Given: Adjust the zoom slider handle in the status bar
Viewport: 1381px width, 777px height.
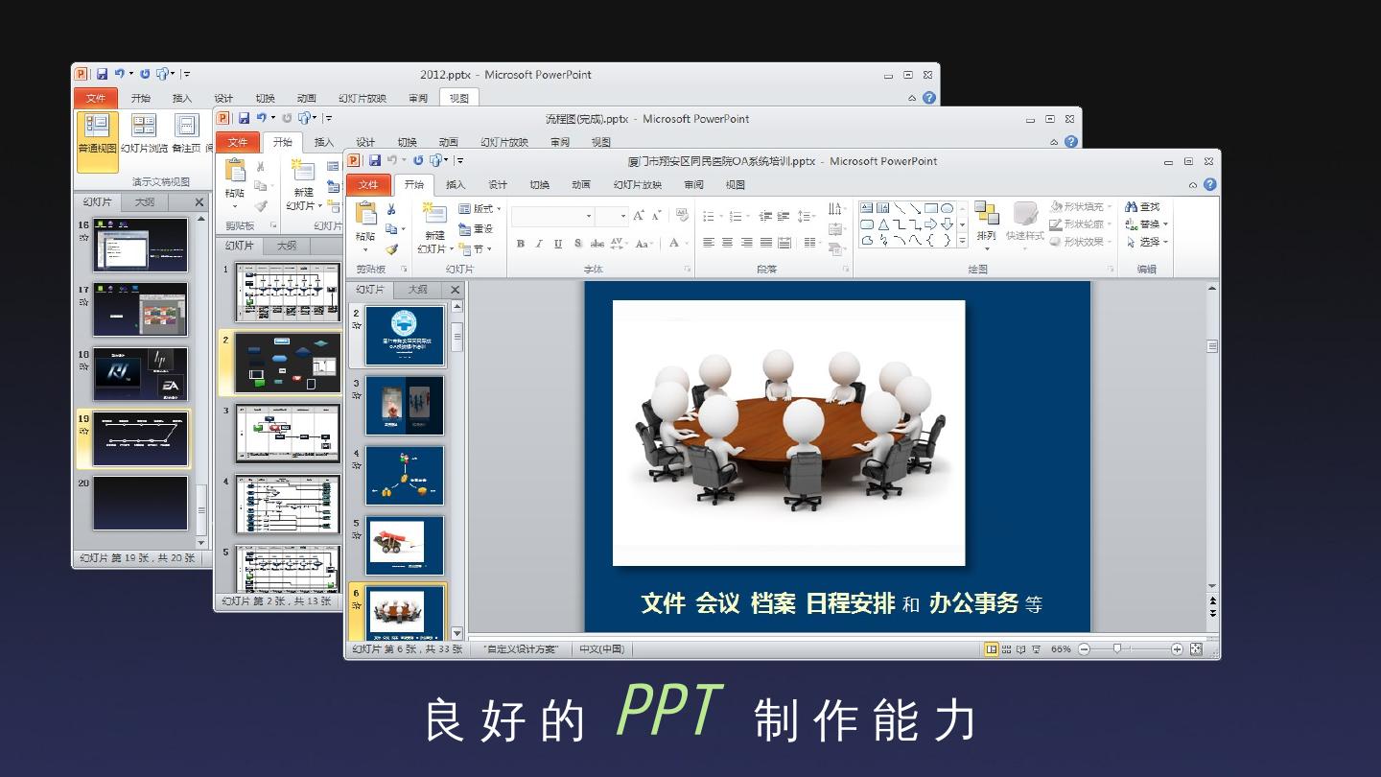Looking at the screenshot, I should tap(1116, 649).
